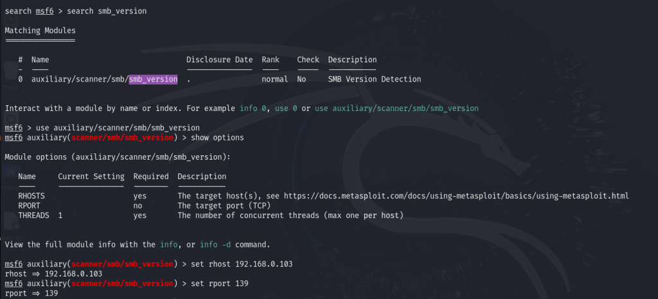The height and width of the screenshot is (299, 658).
Task: Click 'SMB Version Detection' description text
Action: (x=375, y=79)
